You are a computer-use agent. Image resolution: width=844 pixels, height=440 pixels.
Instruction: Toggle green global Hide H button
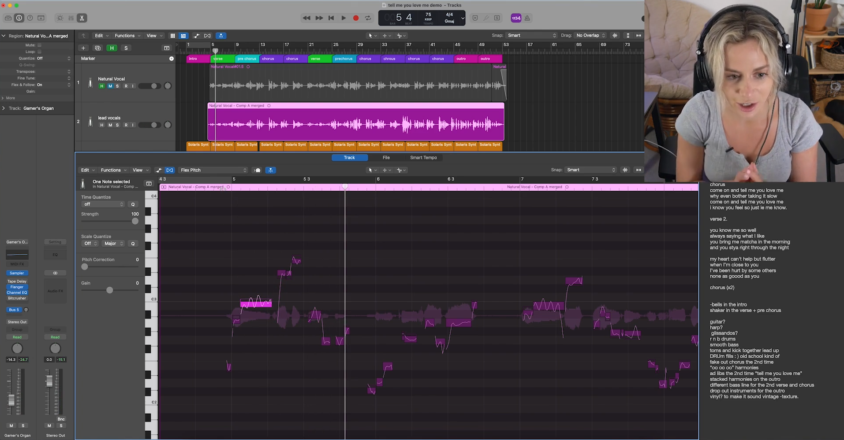click(x=112, y=48)
